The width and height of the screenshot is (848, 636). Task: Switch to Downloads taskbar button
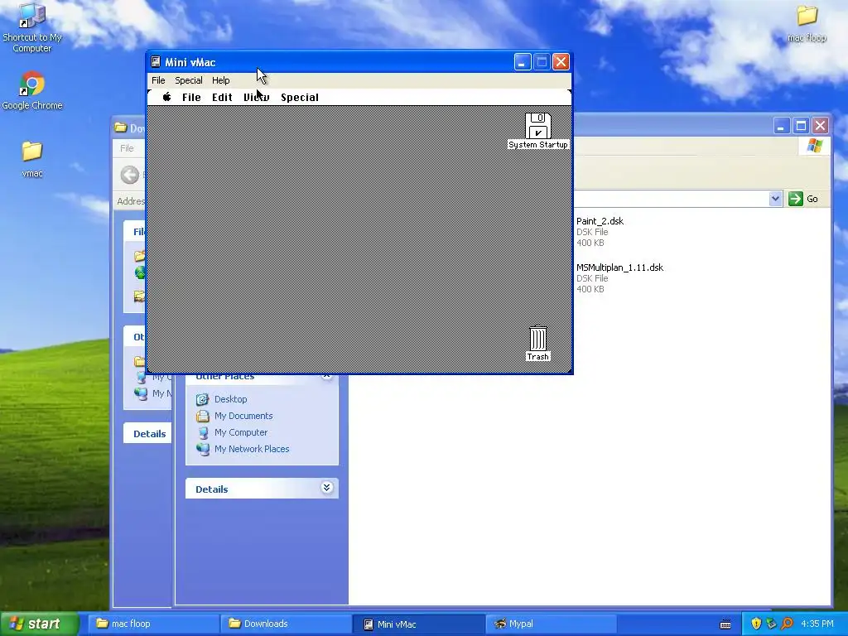(x=286, y=624)
